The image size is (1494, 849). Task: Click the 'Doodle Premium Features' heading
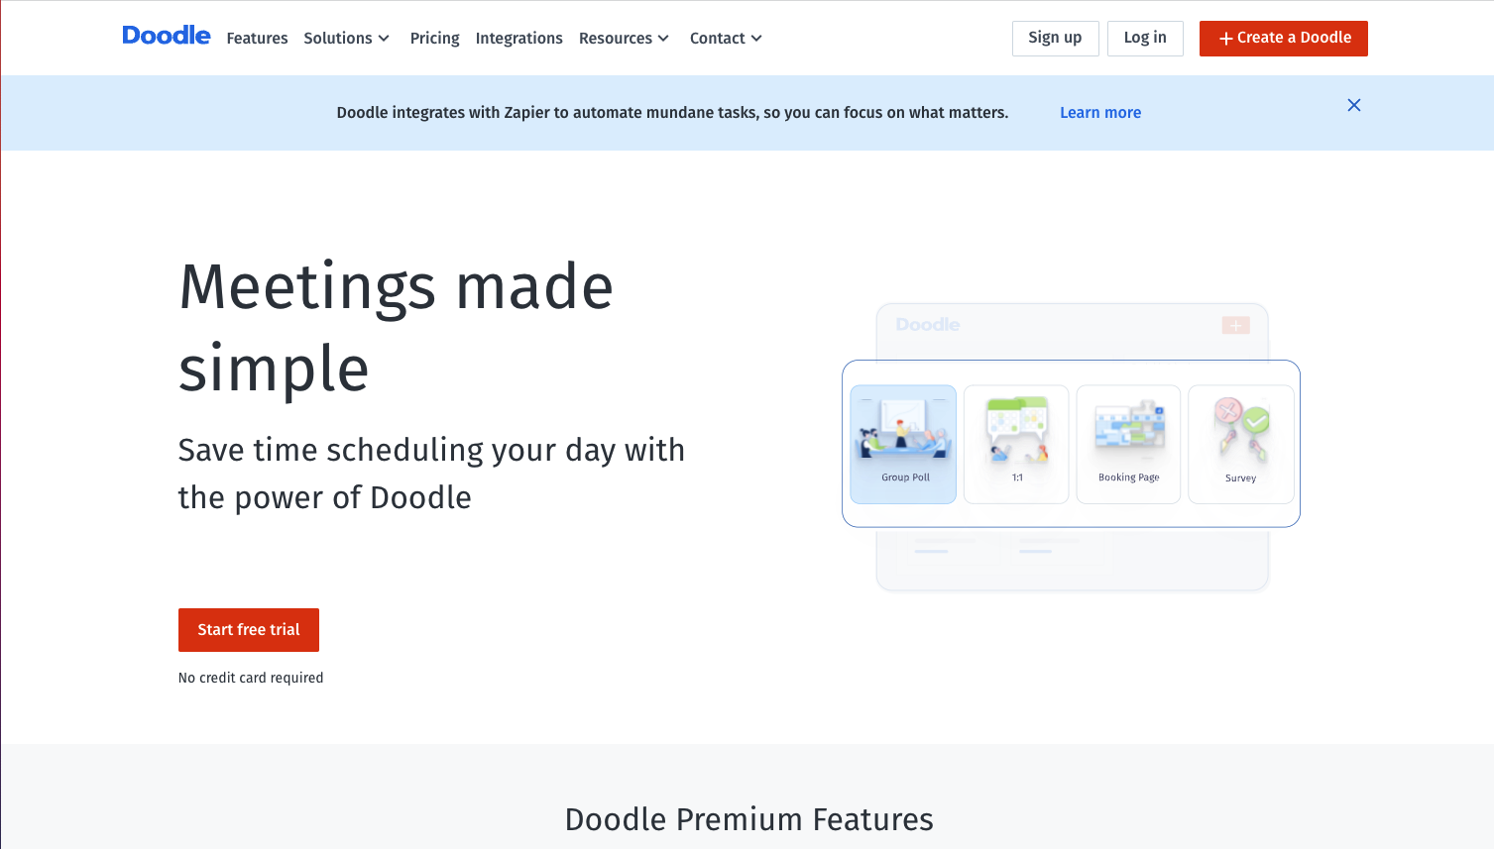[748, 819]
